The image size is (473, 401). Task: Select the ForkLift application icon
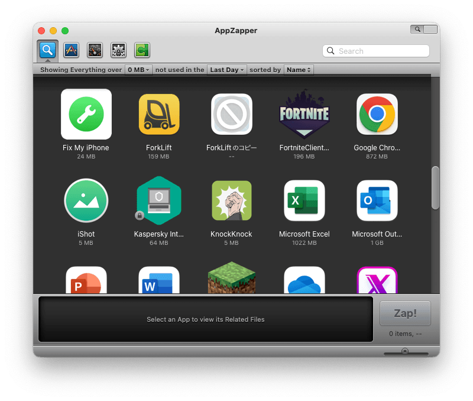[158, 114]
